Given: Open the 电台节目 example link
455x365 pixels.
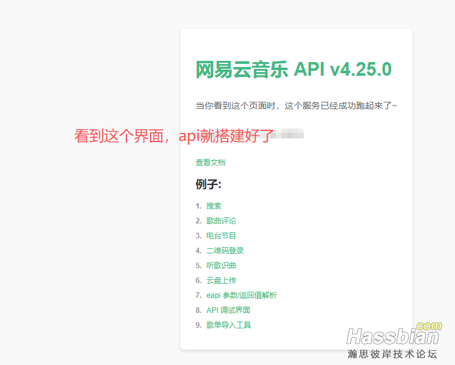Looking at the screenshot, I should click(x=221, y=236).
